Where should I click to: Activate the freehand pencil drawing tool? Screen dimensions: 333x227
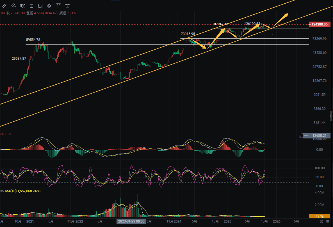pos(13,6)
